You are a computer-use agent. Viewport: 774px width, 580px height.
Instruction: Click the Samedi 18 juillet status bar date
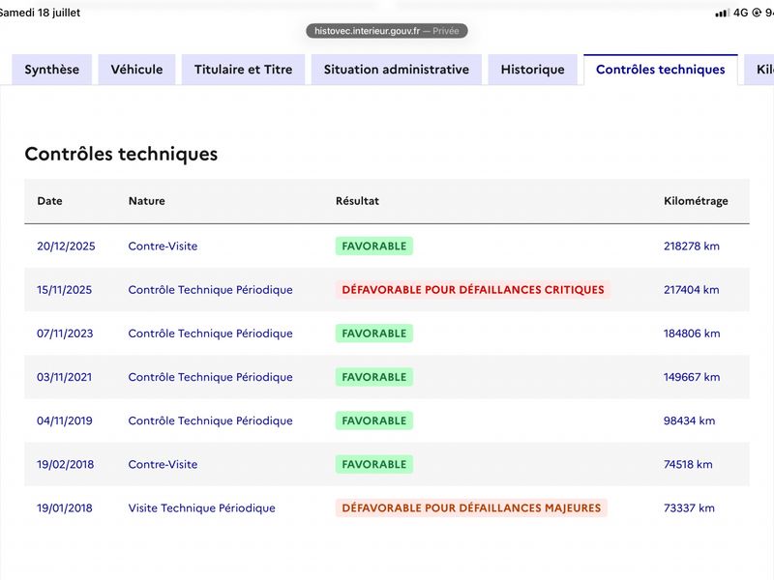click(40, 13)
